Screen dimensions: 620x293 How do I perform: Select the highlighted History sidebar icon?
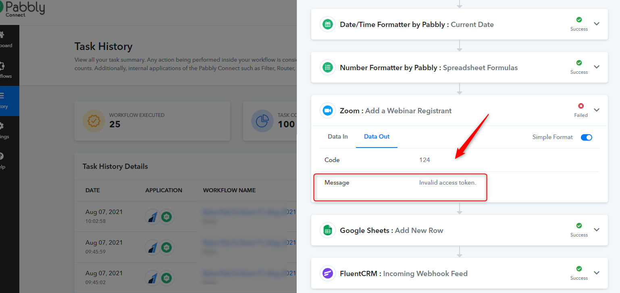click(2, 96)
